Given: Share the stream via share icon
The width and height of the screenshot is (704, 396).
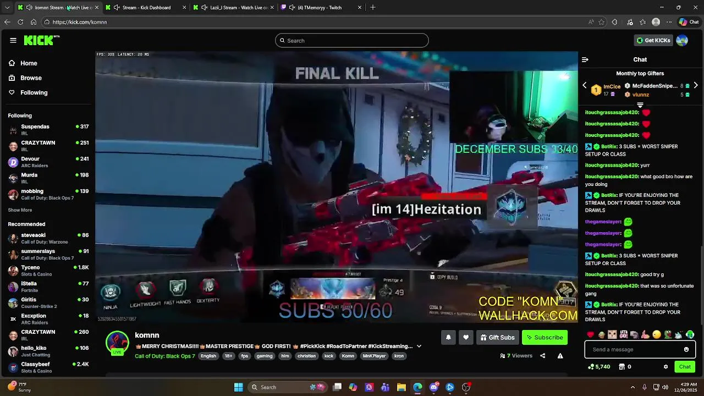Looking at the screenshot, I should pos(542,356).
